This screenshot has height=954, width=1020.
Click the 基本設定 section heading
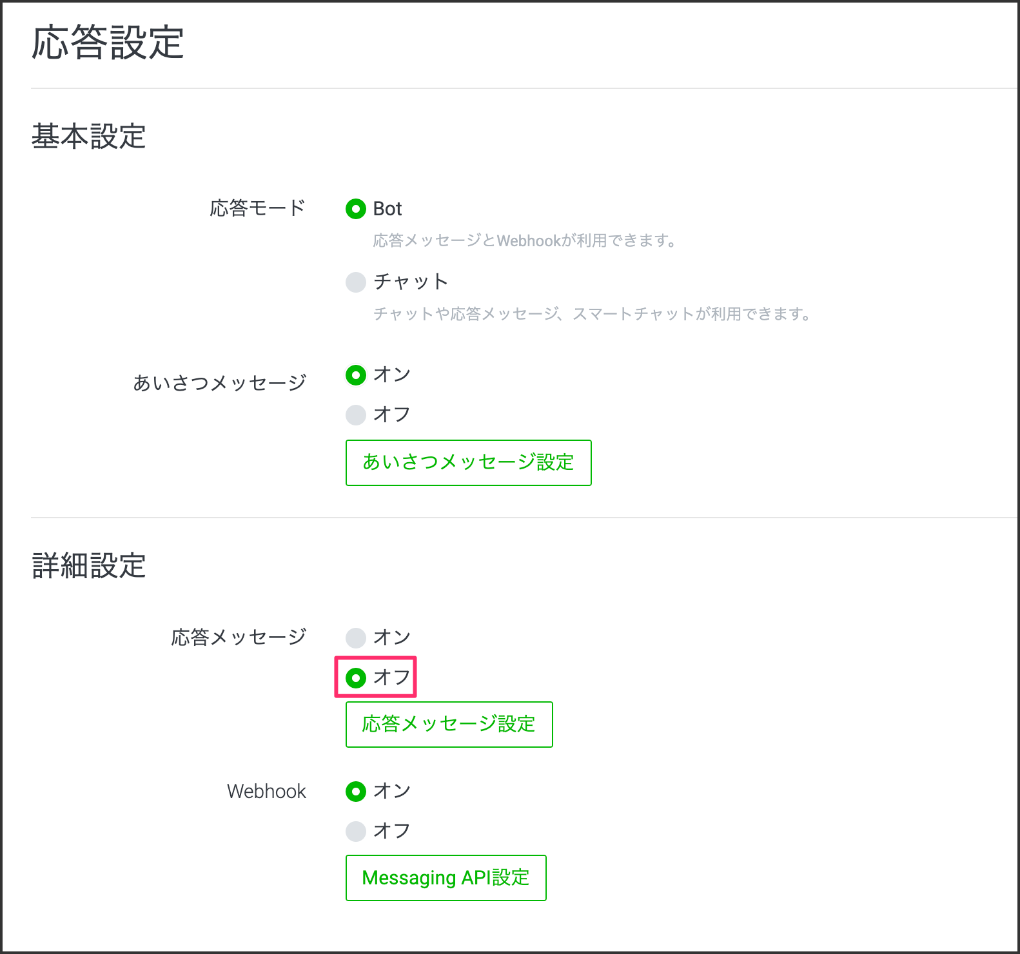pyautogui.click(x=89, y=137)
